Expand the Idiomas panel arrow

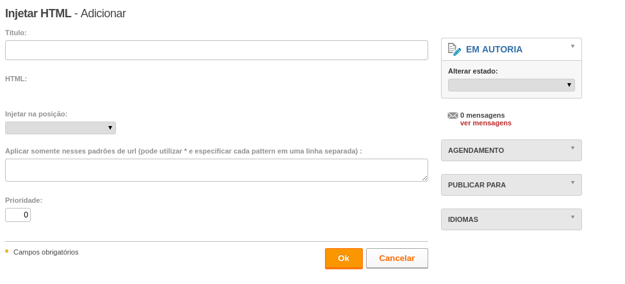pyautogui.click(x=573, y=217)
